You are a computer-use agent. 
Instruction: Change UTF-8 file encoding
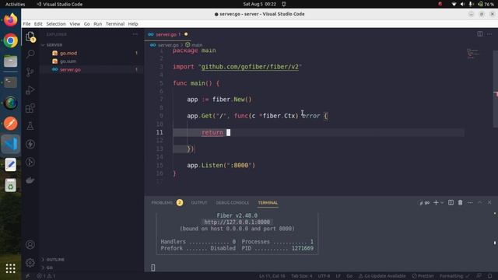coord(324,276)
